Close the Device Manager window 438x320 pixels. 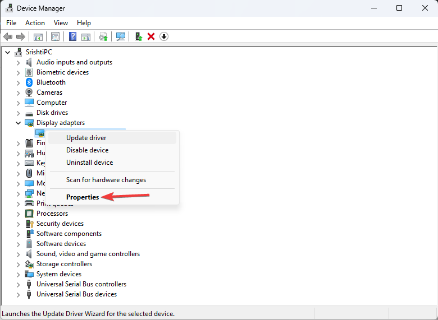point(425,8)
